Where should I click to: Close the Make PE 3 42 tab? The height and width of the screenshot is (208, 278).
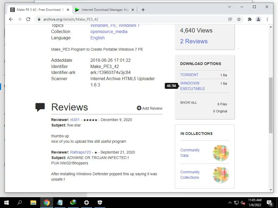point(68,10)
